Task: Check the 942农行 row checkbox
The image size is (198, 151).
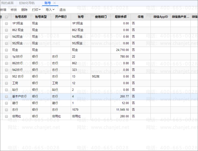Action: pos(6,70)
